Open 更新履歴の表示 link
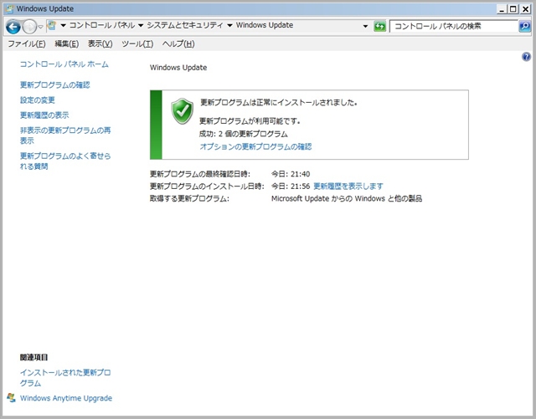This screenshot has height=419, width=536. tap(44, 115)
